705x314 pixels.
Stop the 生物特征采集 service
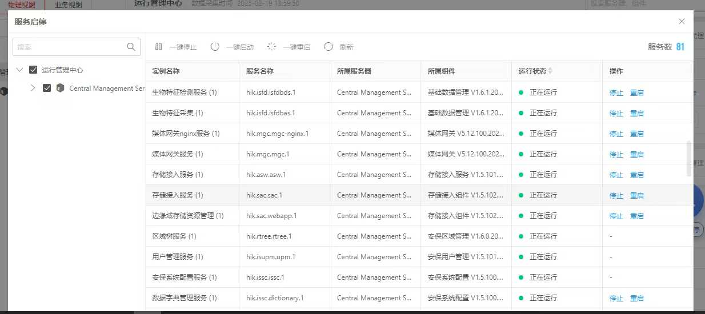tap(616, 113)
